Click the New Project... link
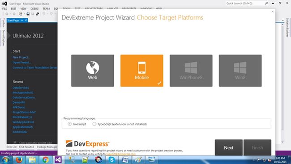Screen dimensions: 291x164 [x=21, y=57]
